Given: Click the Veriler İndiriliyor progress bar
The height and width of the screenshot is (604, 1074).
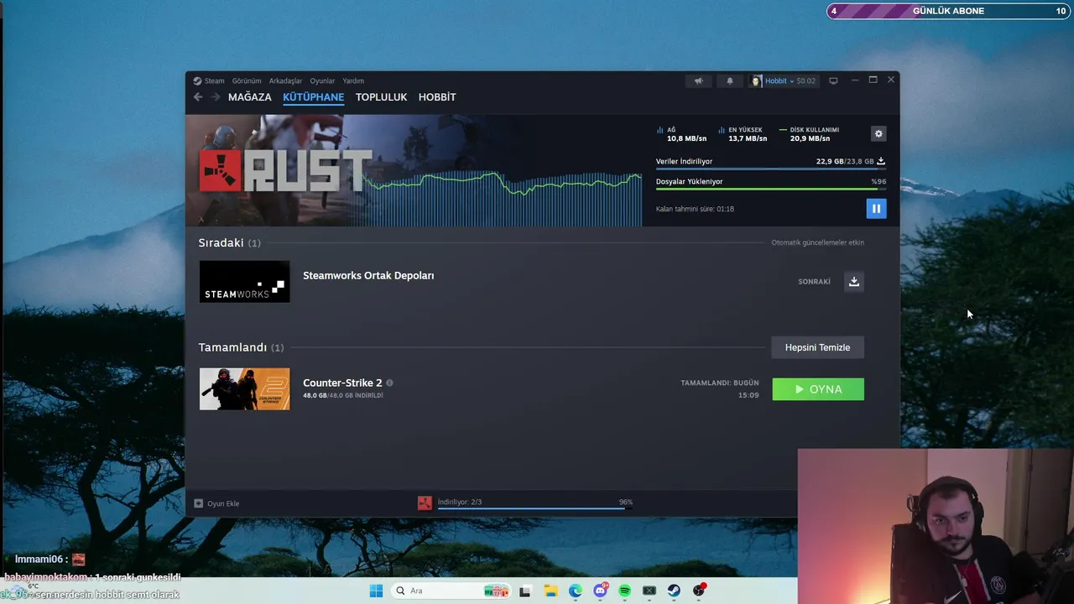Looking at the screenshot, I should pos(770,169).
